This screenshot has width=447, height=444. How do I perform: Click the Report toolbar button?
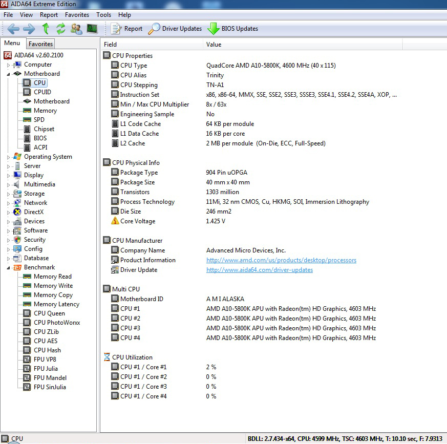tap(127, 29)
